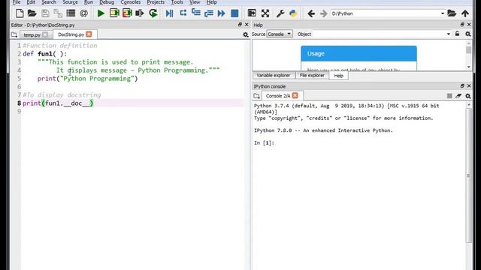Image resolution: width=481 pixels, height=270 pixels.
Task: Select the DocString.py editor tab
Action: pyautogui.click(x=71, y=34)
